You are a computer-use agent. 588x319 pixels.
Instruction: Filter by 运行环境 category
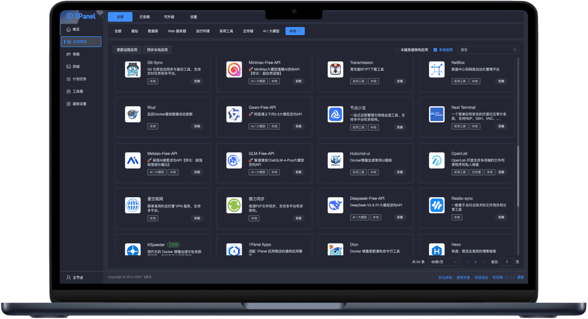point(203,31)
